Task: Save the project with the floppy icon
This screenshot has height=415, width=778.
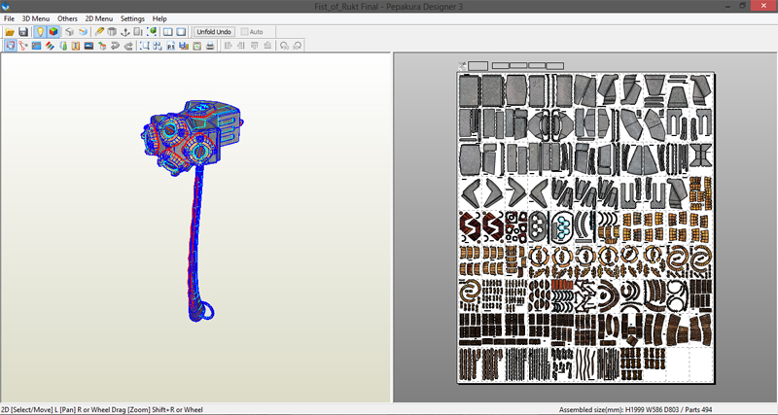Action: (x=22, y=32)
